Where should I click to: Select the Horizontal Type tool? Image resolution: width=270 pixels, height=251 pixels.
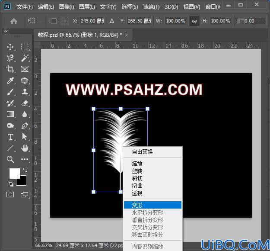pos(10,137)
